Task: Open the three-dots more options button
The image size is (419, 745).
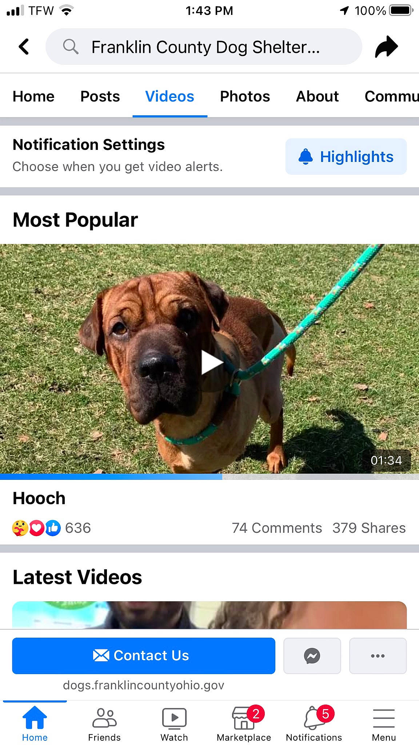Action: 378,656
